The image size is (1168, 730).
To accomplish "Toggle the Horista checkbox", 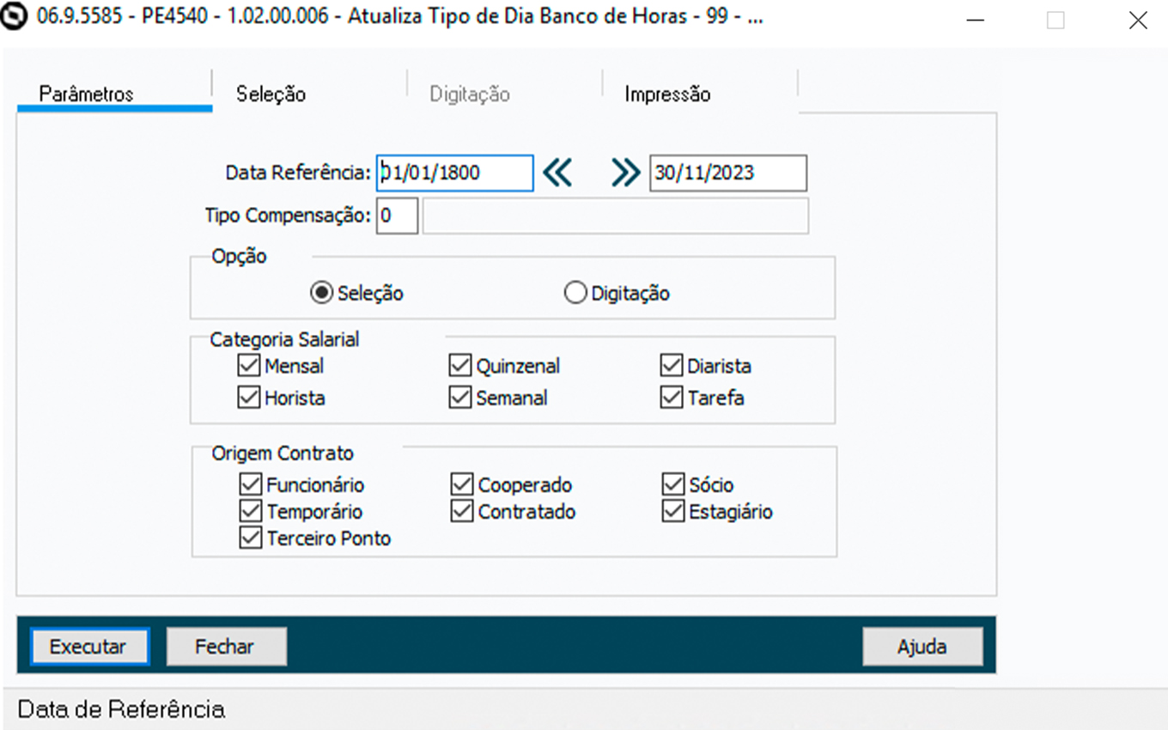I will 249,398.
